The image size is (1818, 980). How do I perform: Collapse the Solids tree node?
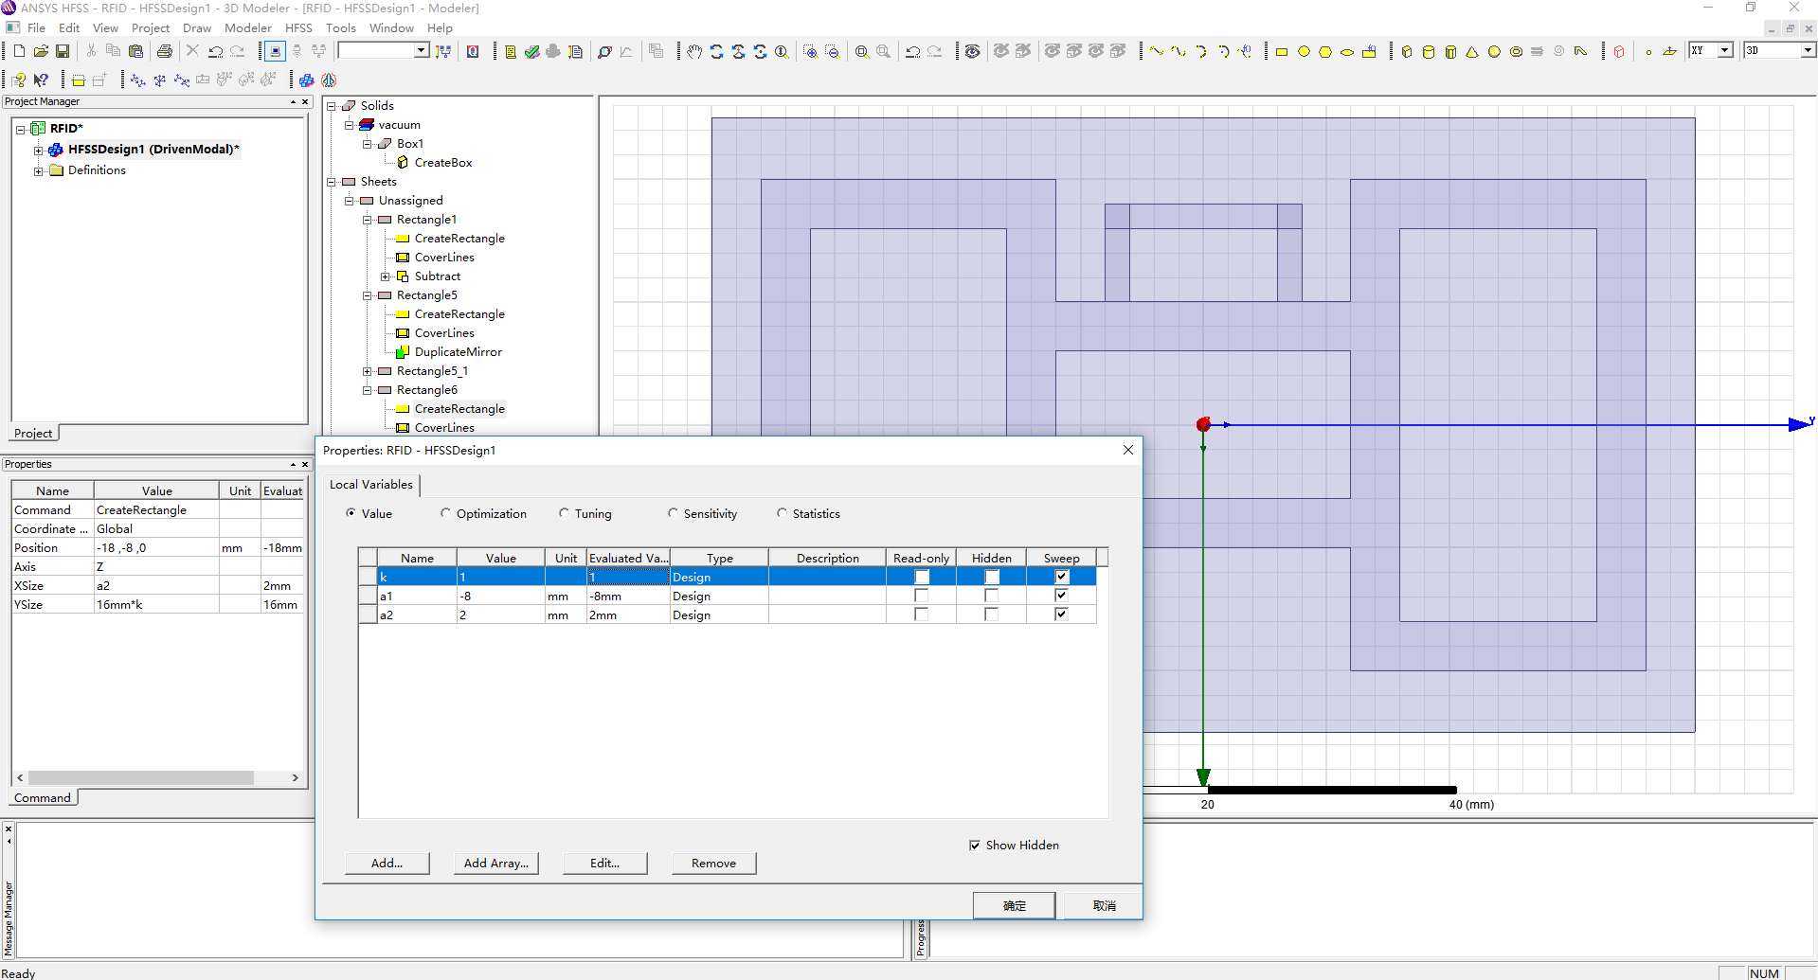tap(332, 106)
